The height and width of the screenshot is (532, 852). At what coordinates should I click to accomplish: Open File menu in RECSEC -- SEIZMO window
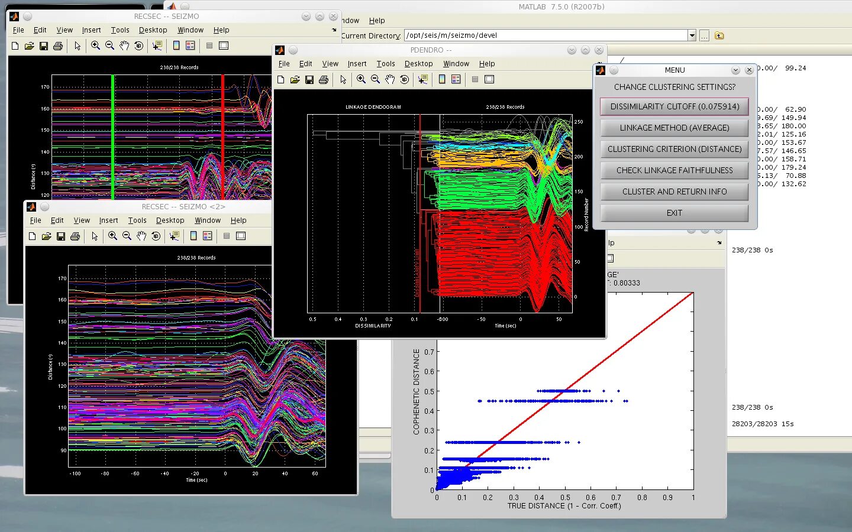click(x=18, y=30)
